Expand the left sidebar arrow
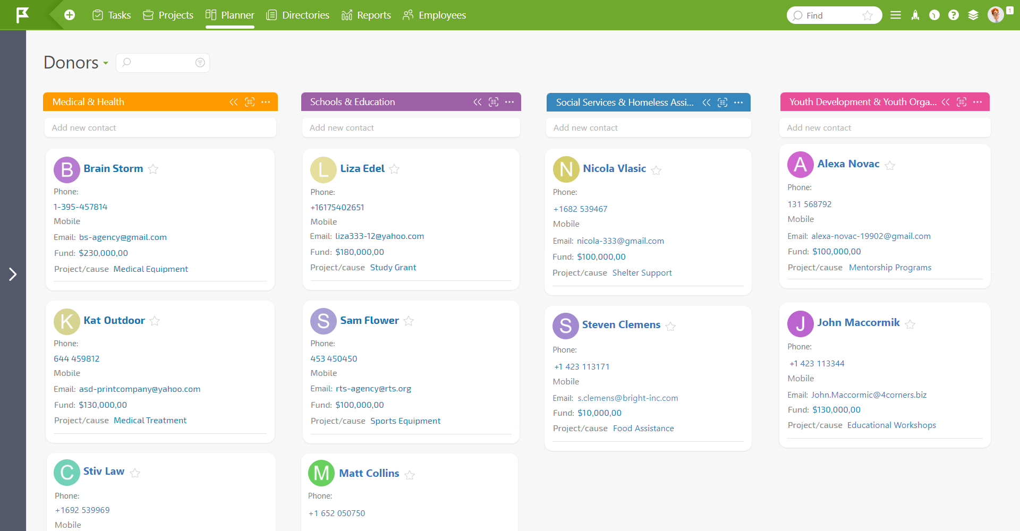This screenshot has height=531, width=1020. tap(13, 274)
